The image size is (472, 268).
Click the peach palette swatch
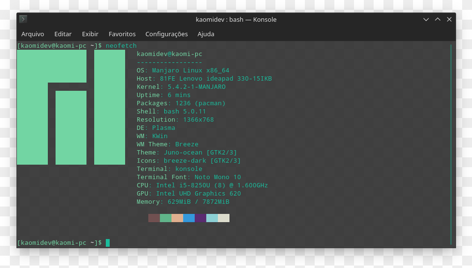tap(177, 218)
